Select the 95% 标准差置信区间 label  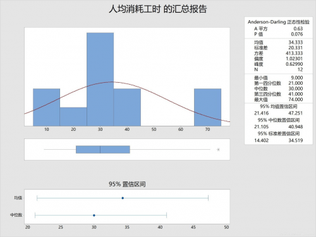point(279,133)
